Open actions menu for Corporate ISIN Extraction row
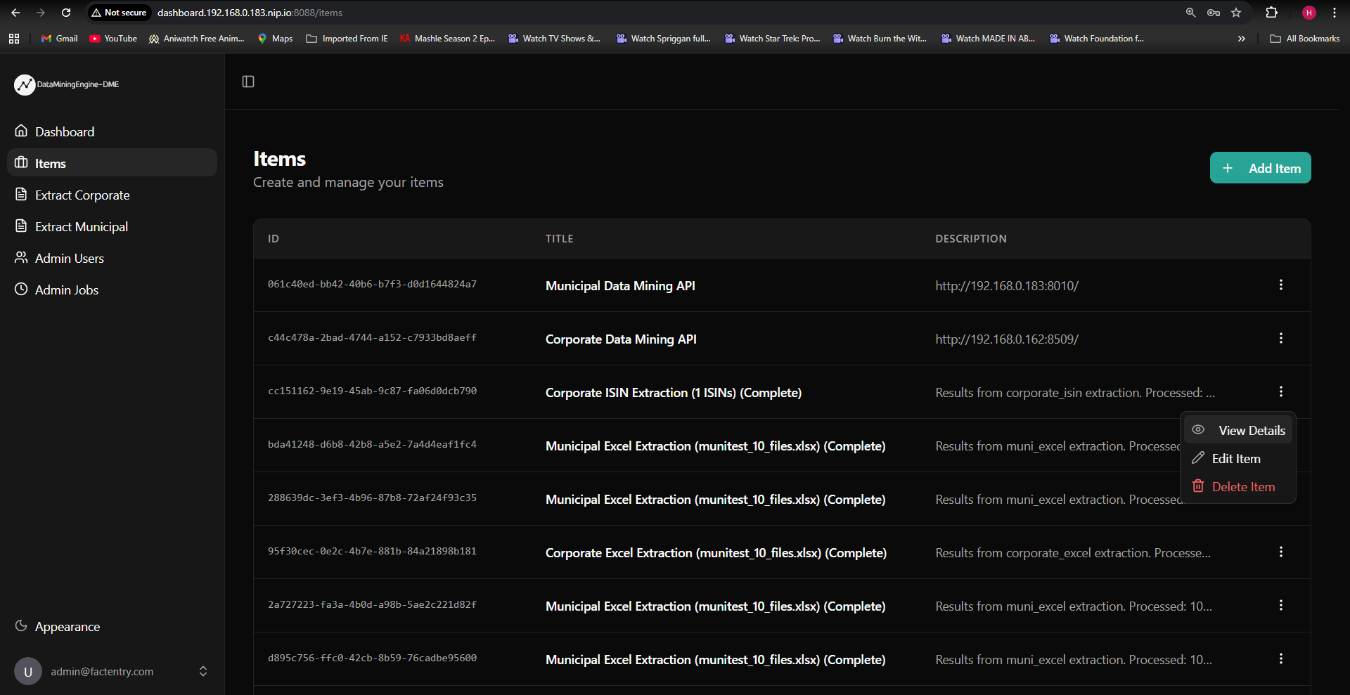 point(1280,391)
